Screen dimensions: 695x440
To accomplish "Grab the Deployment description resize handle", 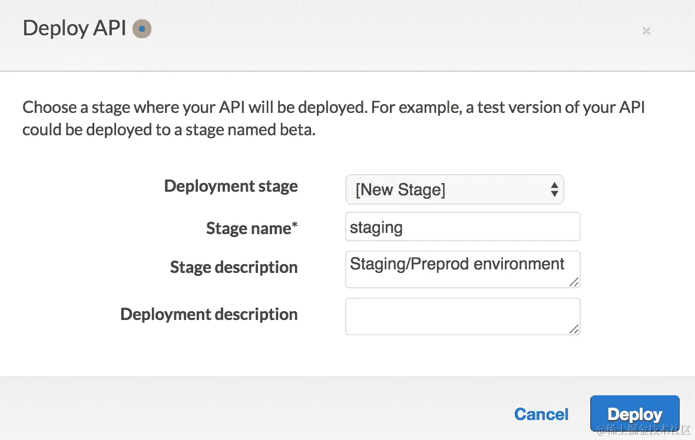I will (574, 329).
